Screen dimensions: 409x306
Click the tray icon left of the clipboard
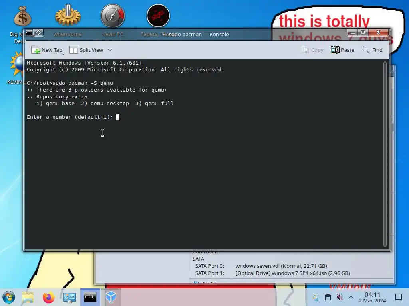tap(316, 297)
